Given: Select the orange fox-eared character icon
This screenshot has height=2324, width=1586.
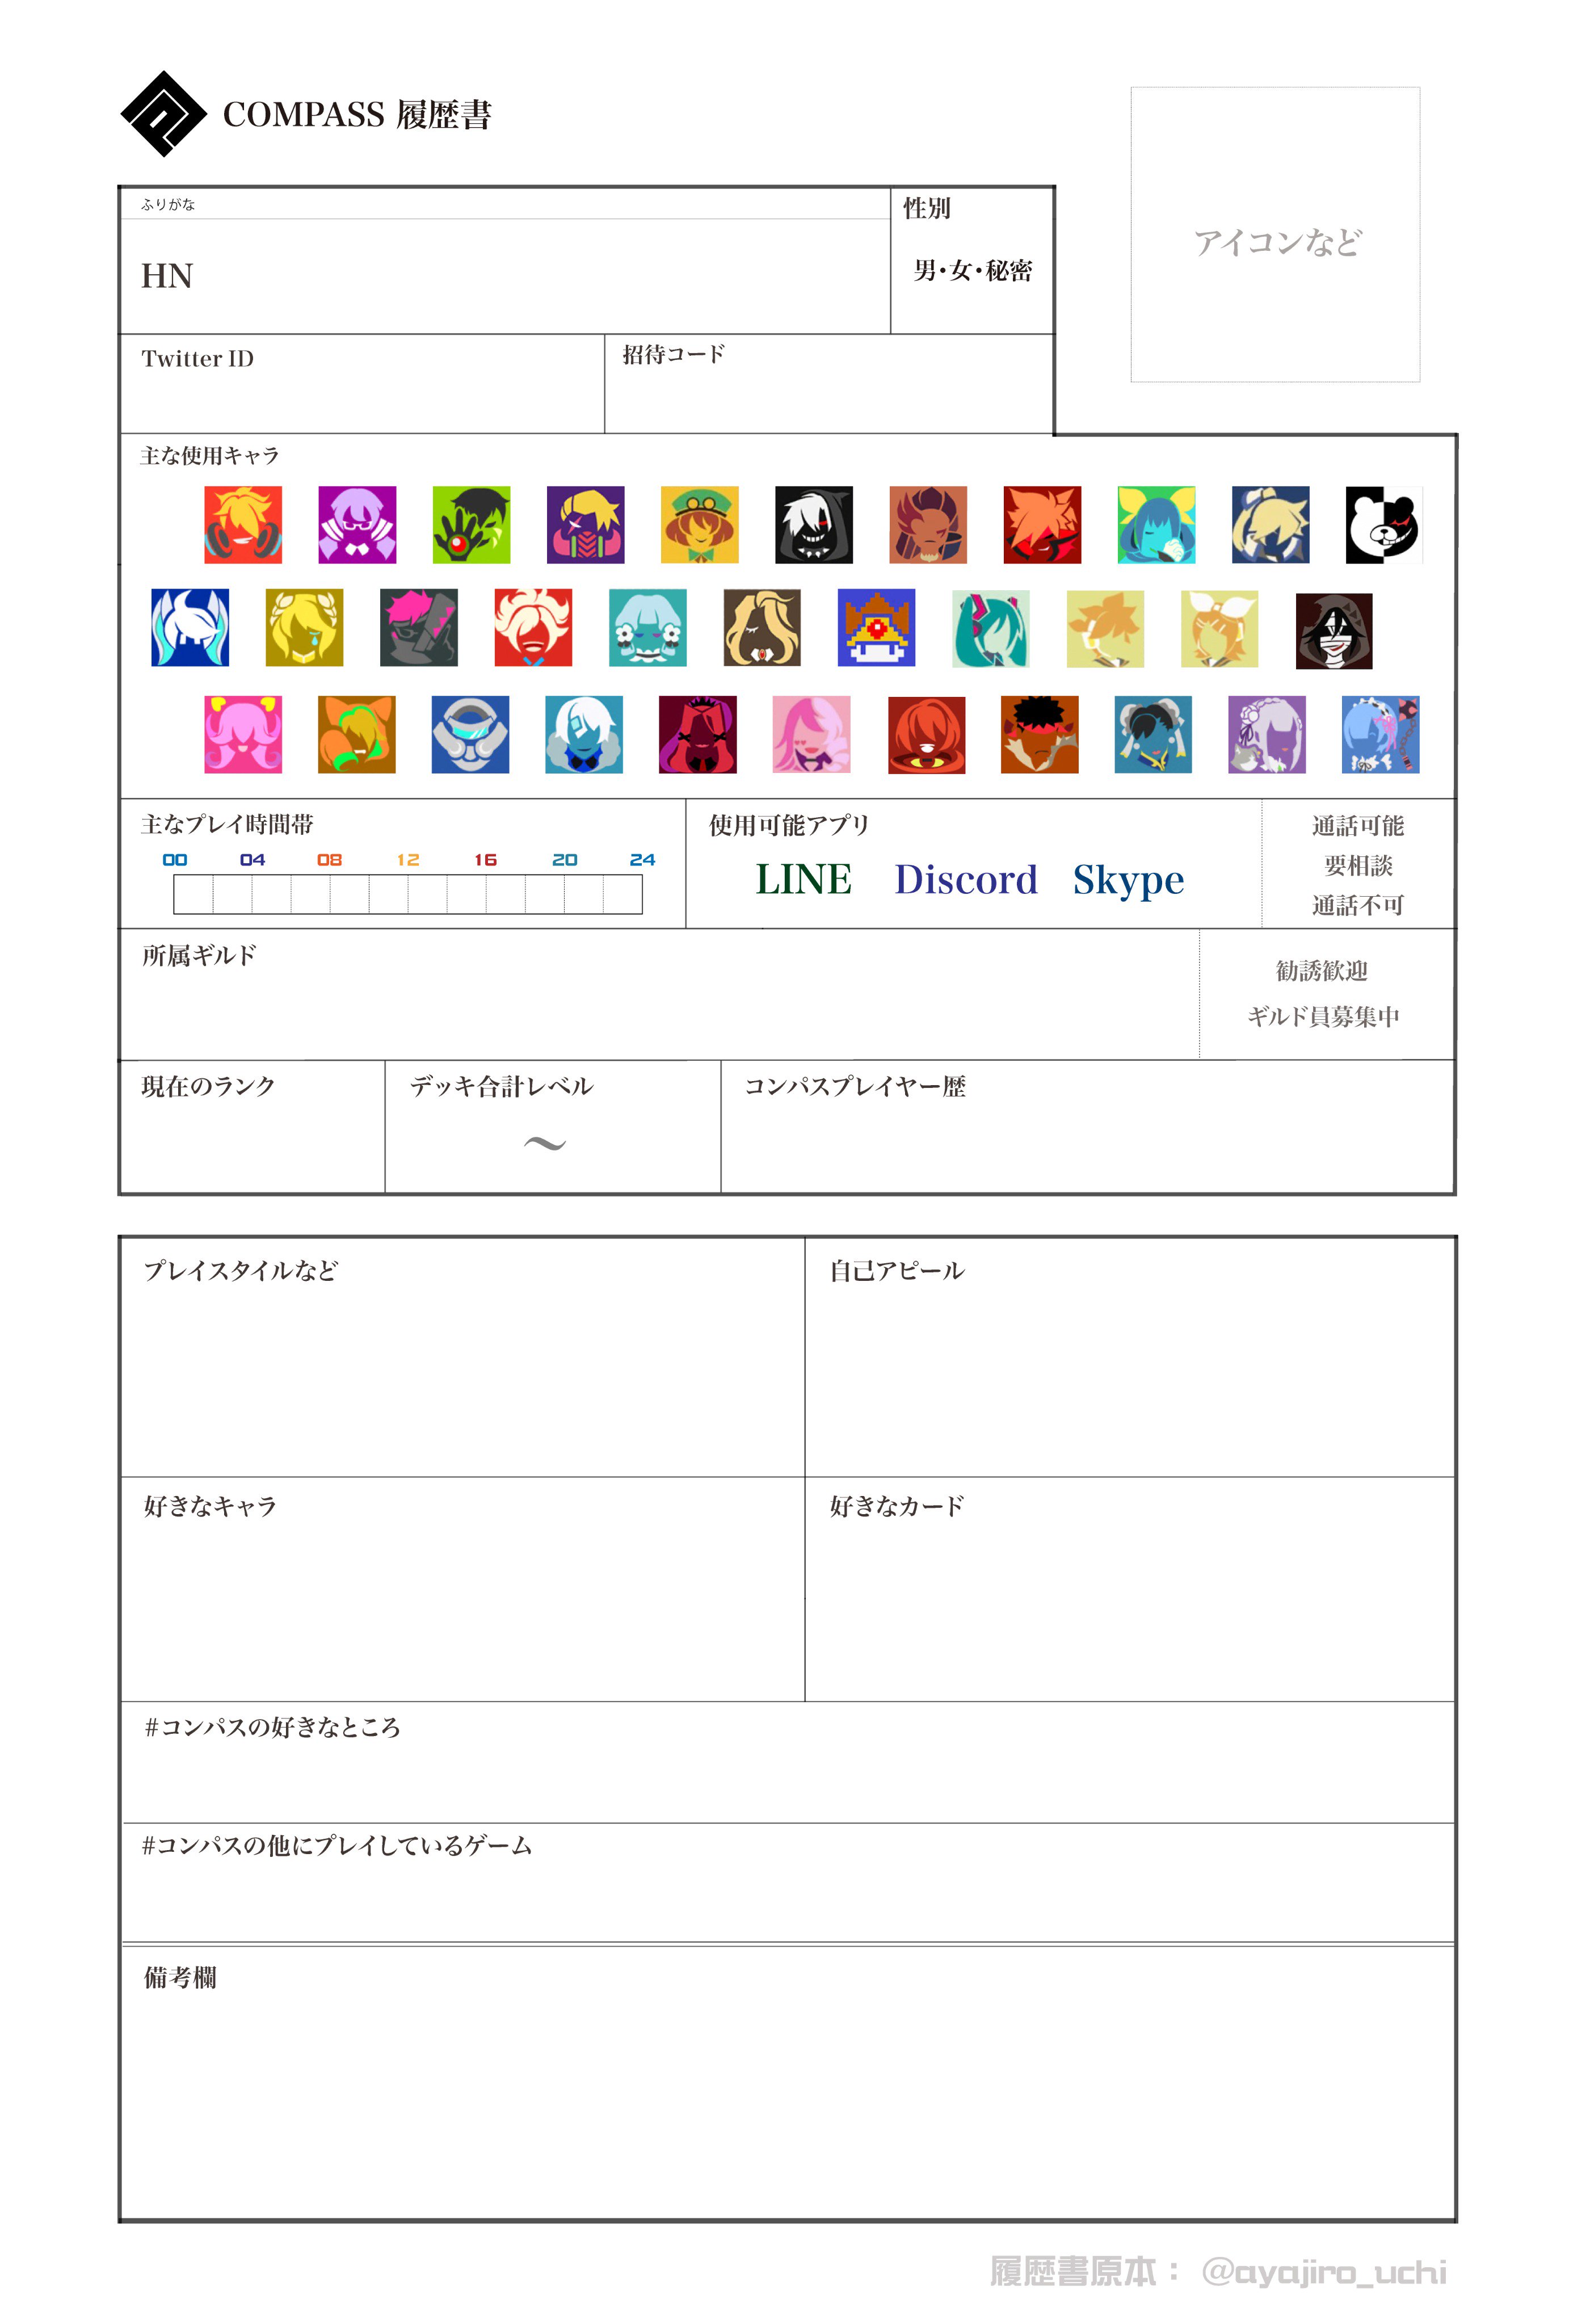Looking at the screenshot, I should pos(357,734).
